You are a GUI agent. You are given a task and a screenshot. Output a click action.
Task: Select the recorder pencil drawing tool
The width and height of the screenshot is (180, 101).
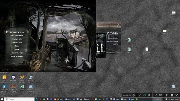(x=156, y=95)
